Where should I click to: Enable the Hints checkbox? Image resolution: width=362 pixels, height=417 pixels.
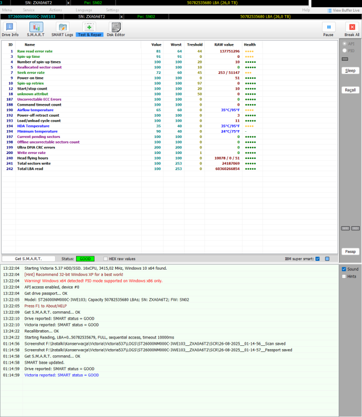coord(344,276)
